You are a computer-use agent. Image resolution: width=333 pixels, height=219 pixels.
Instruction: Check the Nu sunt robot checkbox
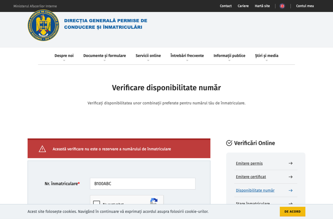(x=97, y=203)
